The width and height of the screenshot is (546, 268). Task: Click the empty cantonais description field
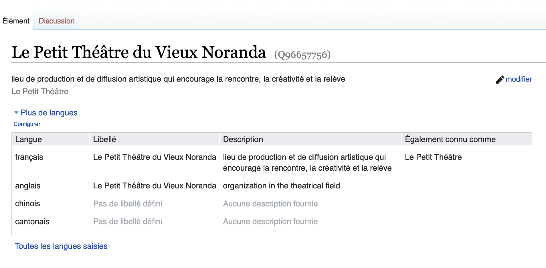(270, 221)
